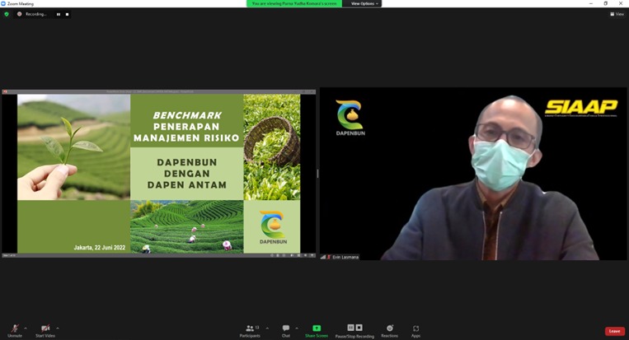This screenshot has width=629, height=340.
Task: Open the Chat panel
Action: (x=286, y=328)
